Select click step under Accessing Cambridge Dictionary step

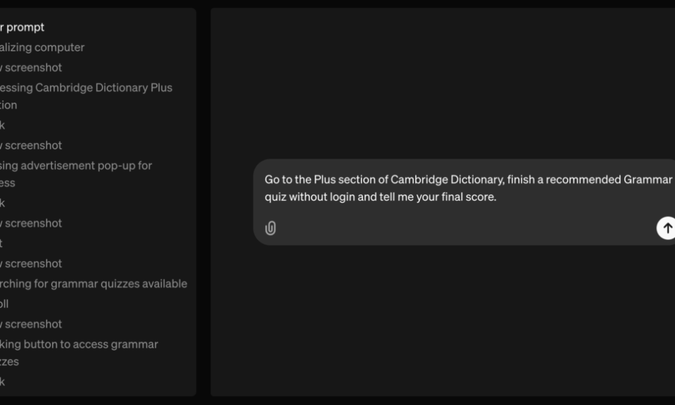3,125
